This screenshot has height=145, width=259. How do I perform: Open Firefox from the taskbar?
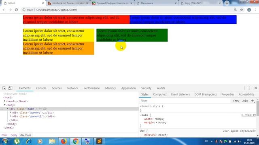(x=64, y=141)
